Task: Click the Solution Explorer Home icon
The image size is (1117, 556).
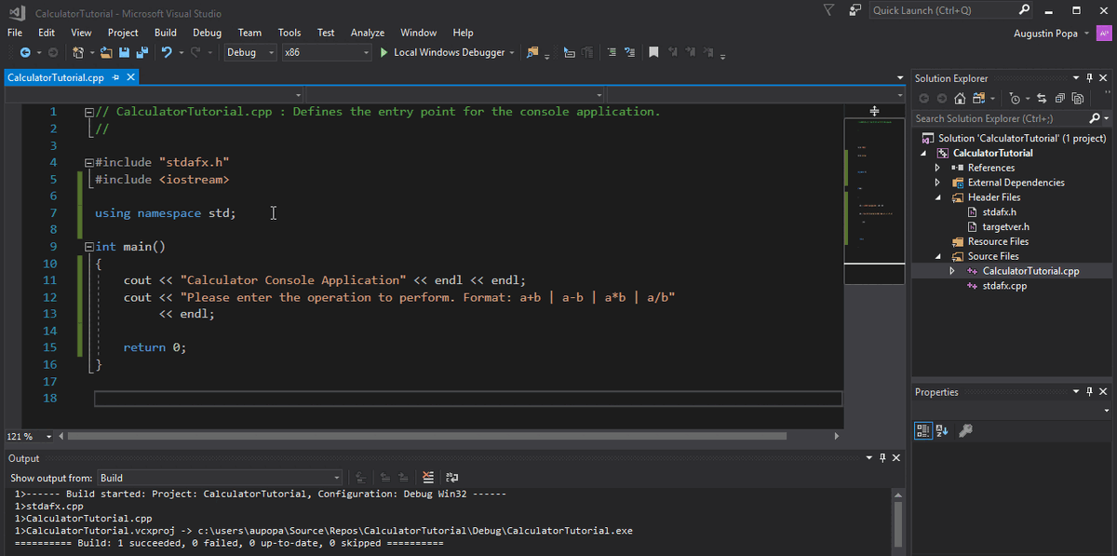Action: pyautogui.click(x=960, y=98)
